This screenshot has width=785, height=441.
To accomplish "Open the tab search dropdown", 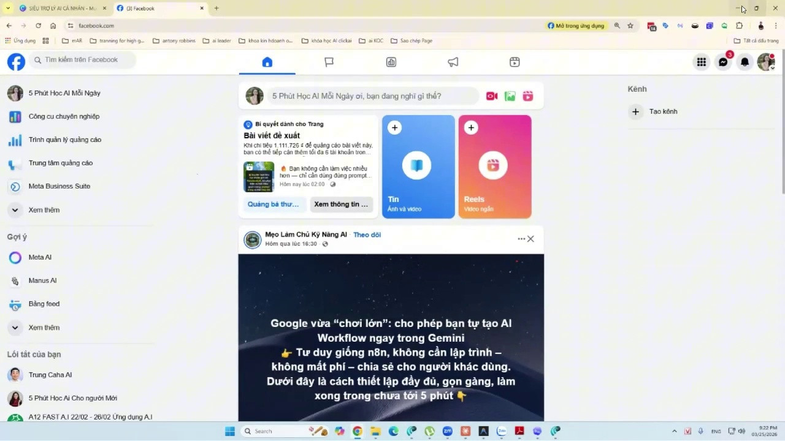I will [x=8, y=9].
